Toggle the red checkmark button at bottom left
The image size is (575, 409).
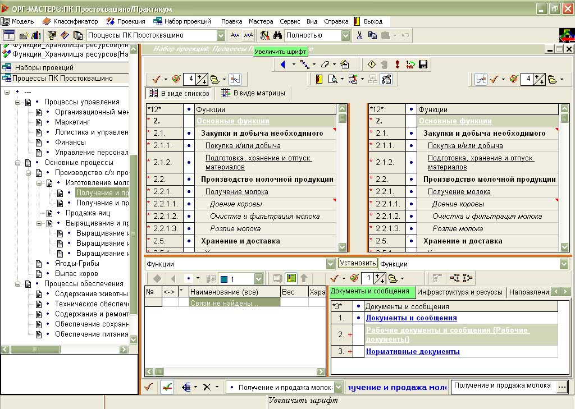148,387
